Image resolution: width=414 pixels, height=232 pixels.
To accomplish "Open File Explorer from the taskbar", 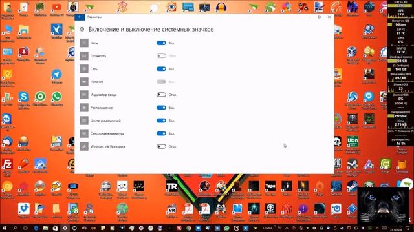I will (45, 228).
